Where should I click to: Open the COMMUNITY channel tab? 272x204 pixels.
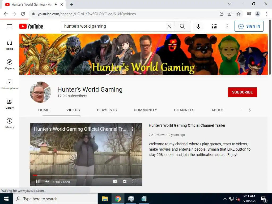point(145,110)
